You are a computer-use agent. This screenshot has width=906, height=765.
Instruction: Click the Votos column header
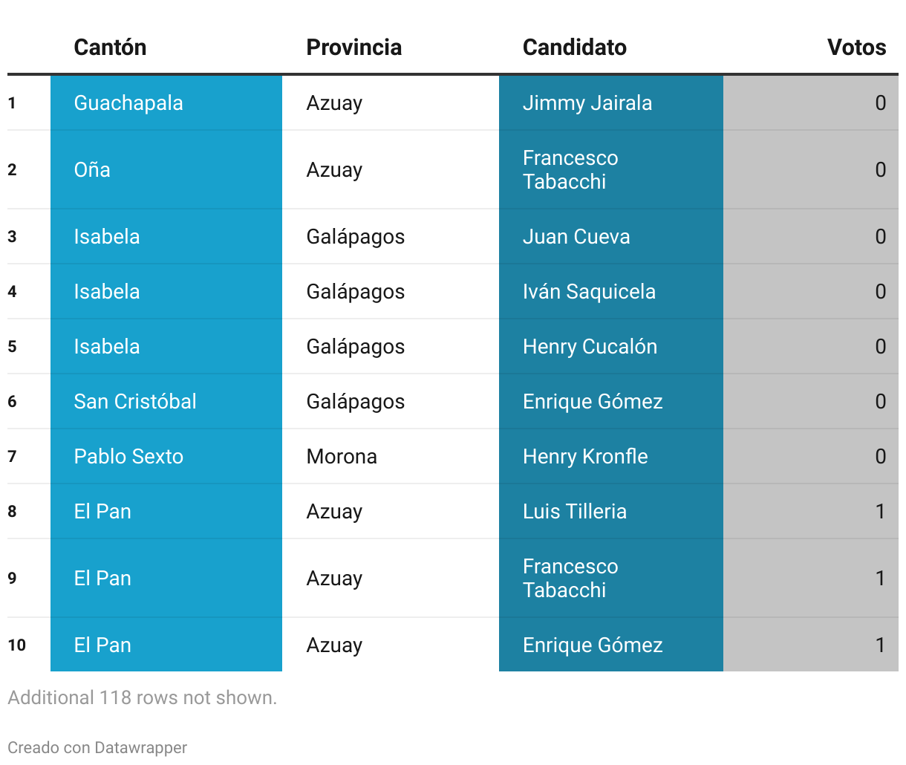[857, 48]
